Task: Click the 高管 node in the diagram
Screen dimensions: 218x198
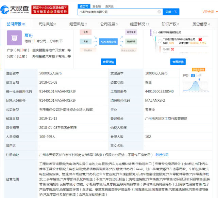Action: [x=86, y=42]
